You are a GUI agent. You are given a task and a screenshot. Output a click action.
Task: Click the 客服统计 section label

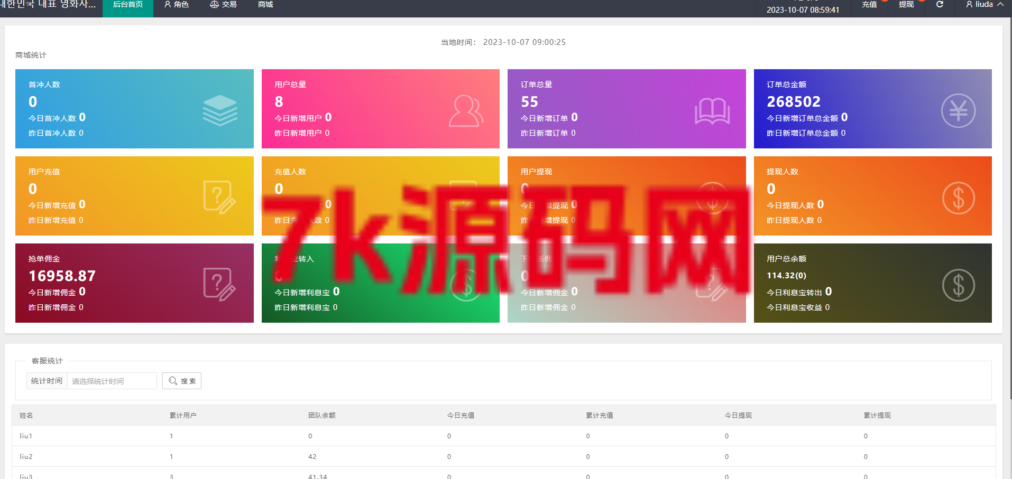(x=47, y=361)
